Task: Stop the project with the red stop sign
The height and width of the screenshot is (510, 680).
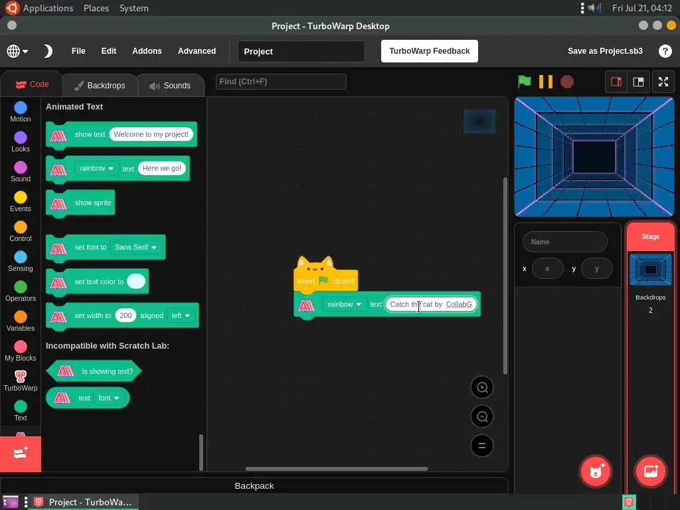Action: click(567, 82)
